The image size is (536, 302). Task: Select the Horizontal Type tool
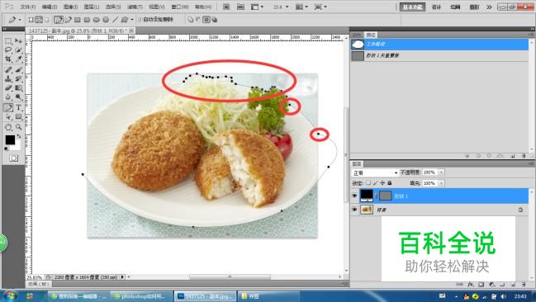point(18,107)
